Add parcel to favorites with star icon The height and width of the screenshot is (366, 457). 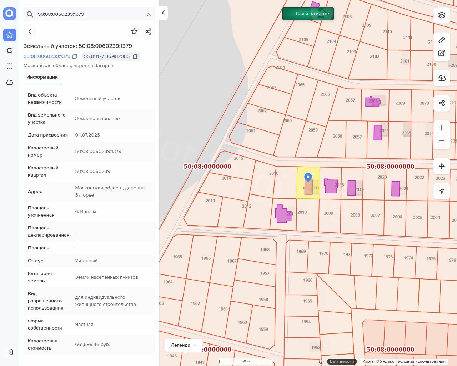[x=134, y=31]
